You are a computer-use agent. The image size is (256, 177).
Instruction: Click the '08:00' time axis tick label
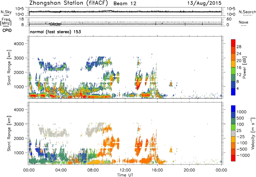[93, 170]
